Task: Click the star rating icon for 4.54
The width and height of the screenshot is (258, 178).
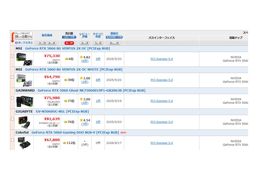Action: pos(81,120)
